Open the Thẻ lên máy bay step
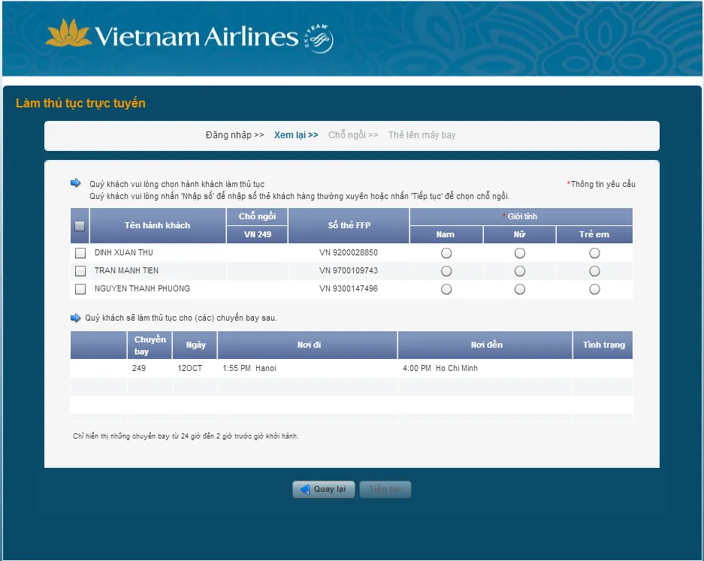Image resolution: width=704 pixels, height=561 pixels. [421, 135]
